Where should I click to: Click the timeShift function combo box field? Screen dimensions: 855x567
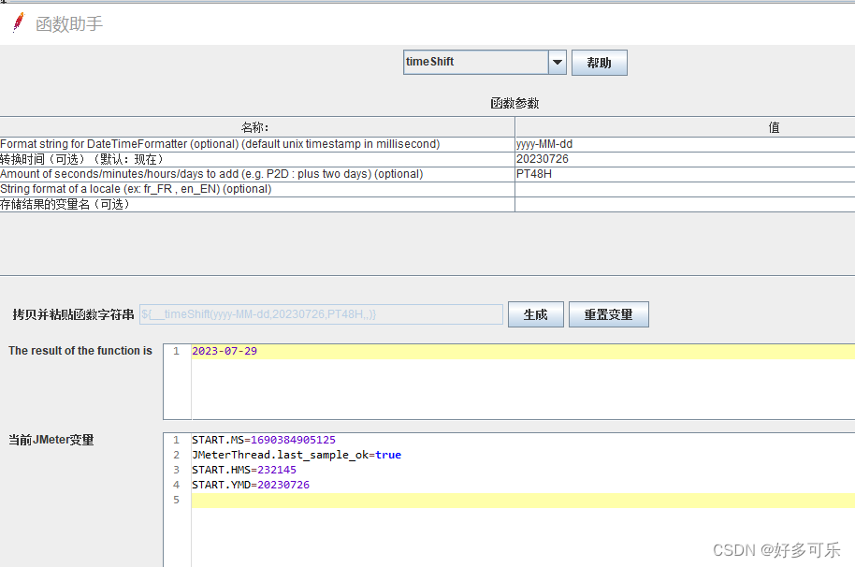pyautogui.click(x=475, y=62)
